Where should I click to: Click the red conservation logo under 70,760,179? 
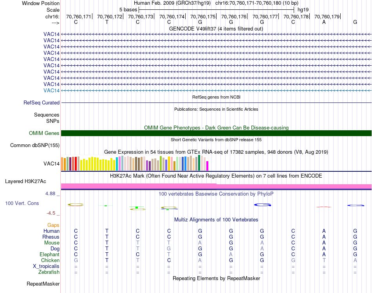click(324, 207)
